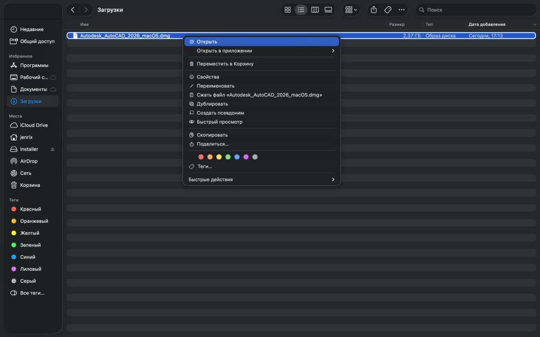The image size is (540, 337).
Task: Choose Дублировать in the context menu
Action: 262,104
